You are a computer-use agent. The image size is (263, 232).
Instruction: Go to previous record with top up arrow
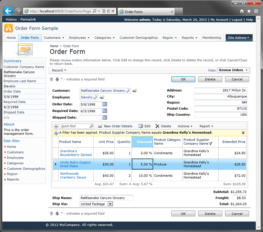52,79
